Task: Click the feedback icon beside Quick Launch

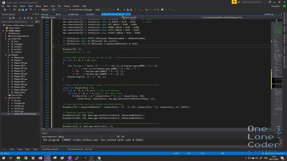Action: pos(239,2)
